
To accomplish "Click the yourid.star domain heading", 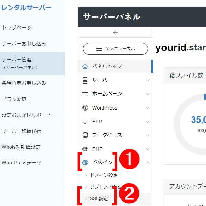I will [181, 48].
